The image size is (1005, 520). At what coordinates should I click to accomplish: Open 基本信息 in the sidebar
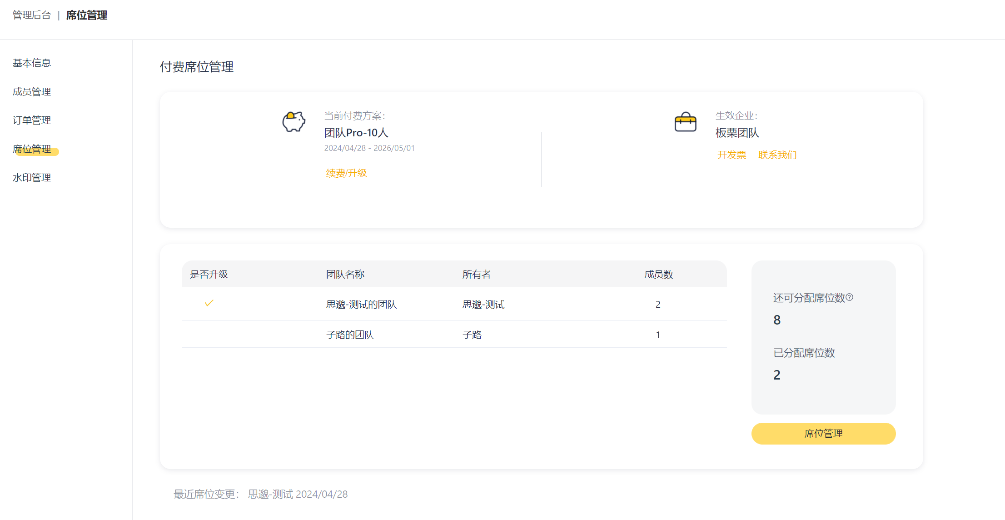point(32,63)
